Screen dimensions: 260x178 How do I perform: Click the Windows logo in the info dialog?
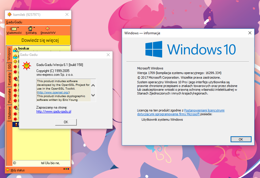click(x=154, y=49)
